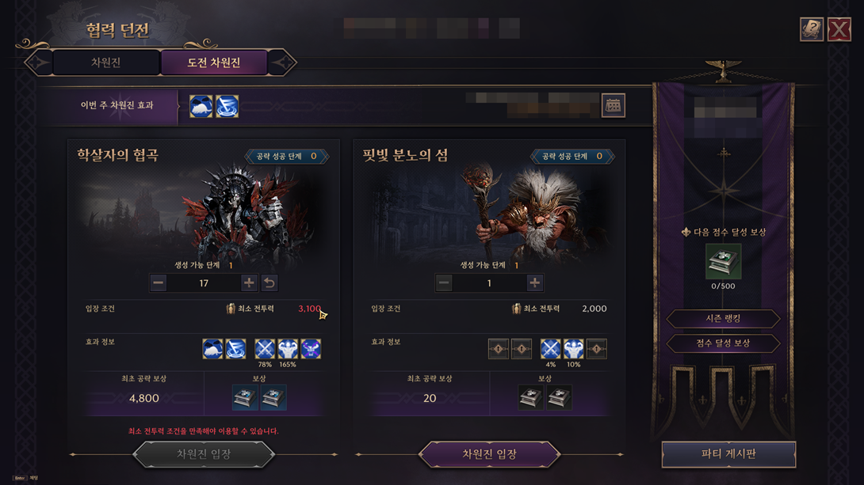Click the level 17 number field

204,283
